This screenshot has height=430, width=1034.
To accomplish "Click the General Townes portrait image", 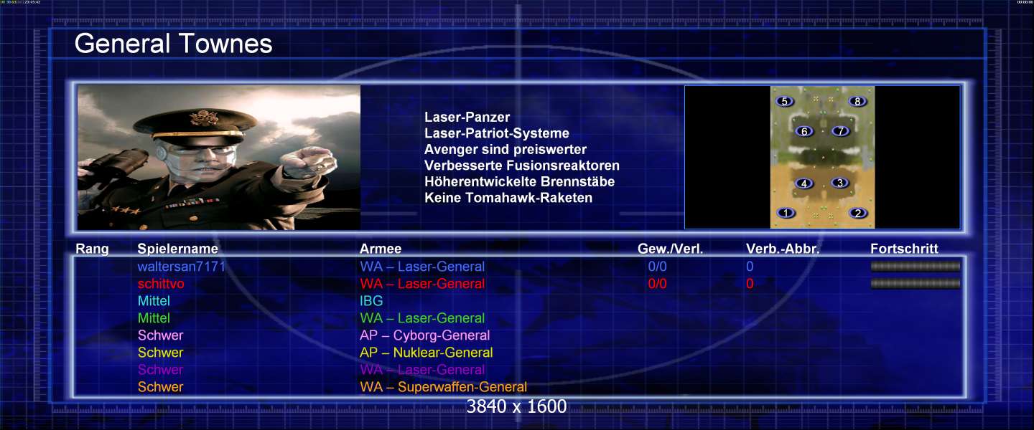I will 219,158.
